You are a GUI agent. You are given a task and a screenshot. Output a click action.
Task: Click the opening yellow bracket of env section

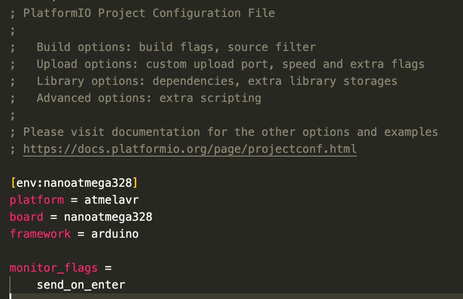(13, 183)
